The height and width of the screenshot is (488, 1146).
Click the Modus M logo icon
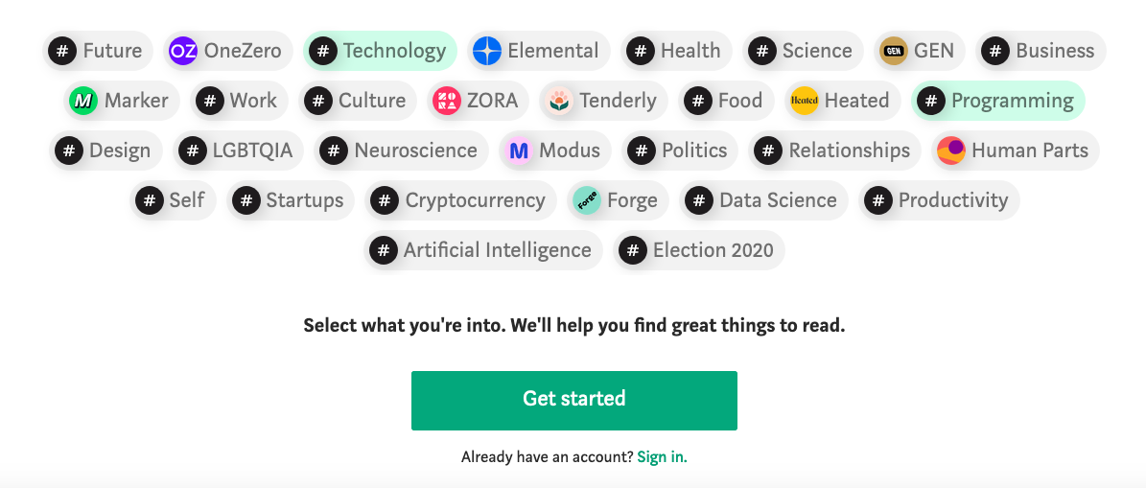click(519, 151)
